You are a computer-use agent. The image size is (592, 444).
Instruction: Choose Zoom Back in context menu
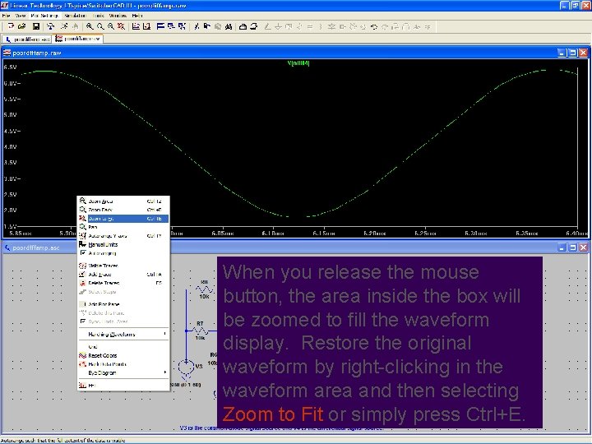[123, 210]
